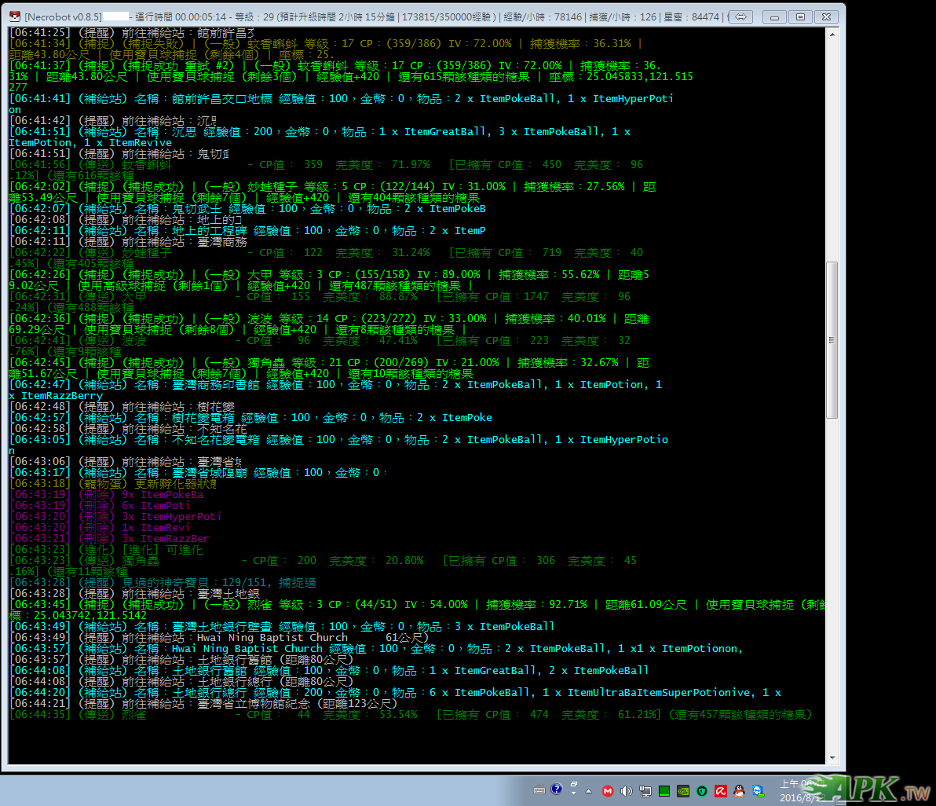Screen dimensions: 936x806
Task: Open the on-screen keyboard tray icon
Action: (x=539, y=790)
